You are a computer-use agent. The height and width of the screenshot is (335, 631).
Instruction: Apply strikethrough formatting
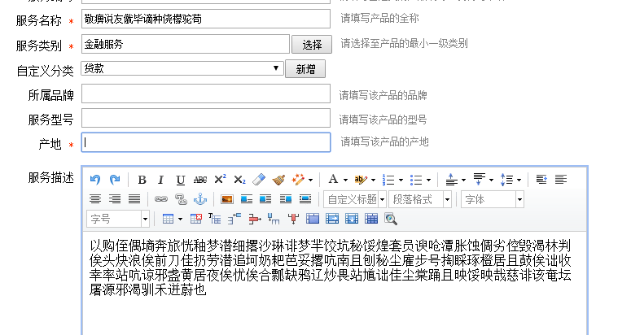pyautogui.click(x=199, y=180)
